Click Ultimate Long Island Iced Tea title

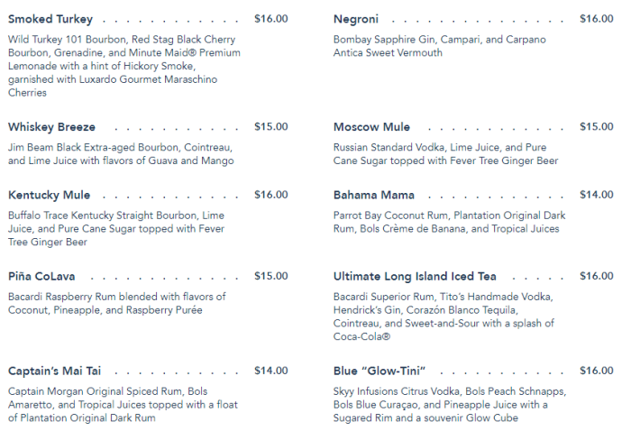[415, 276]
